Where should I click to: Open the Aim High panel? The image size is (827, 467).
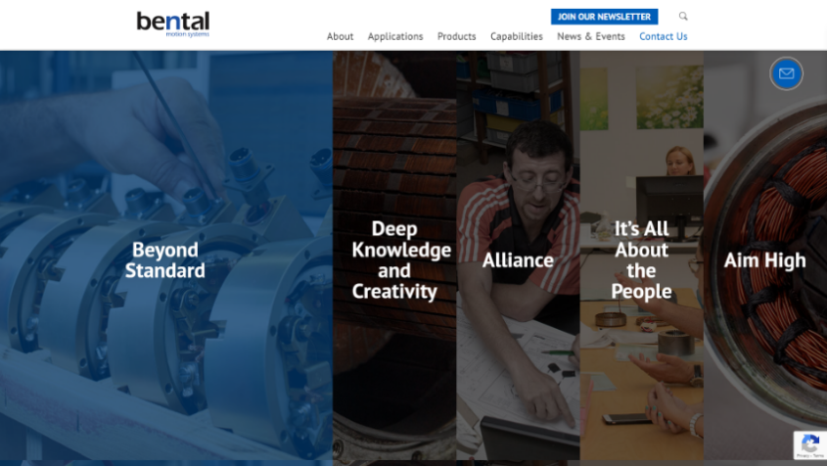pos(764,256)
